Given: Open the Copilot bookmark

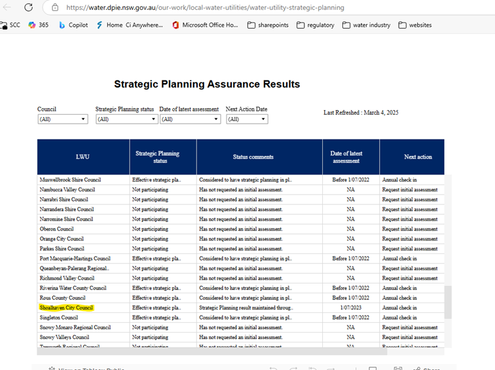Looking at the screenshot, I should (73, 25).
